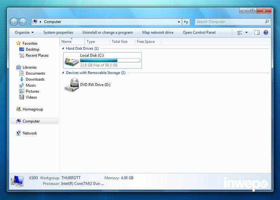Click the 4.00 GB memory value

(127, 178)
